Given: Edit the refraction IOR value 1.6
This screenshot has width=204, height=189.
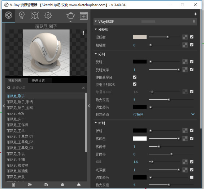Looking at the screenshot, I should (x=135, y=162).
